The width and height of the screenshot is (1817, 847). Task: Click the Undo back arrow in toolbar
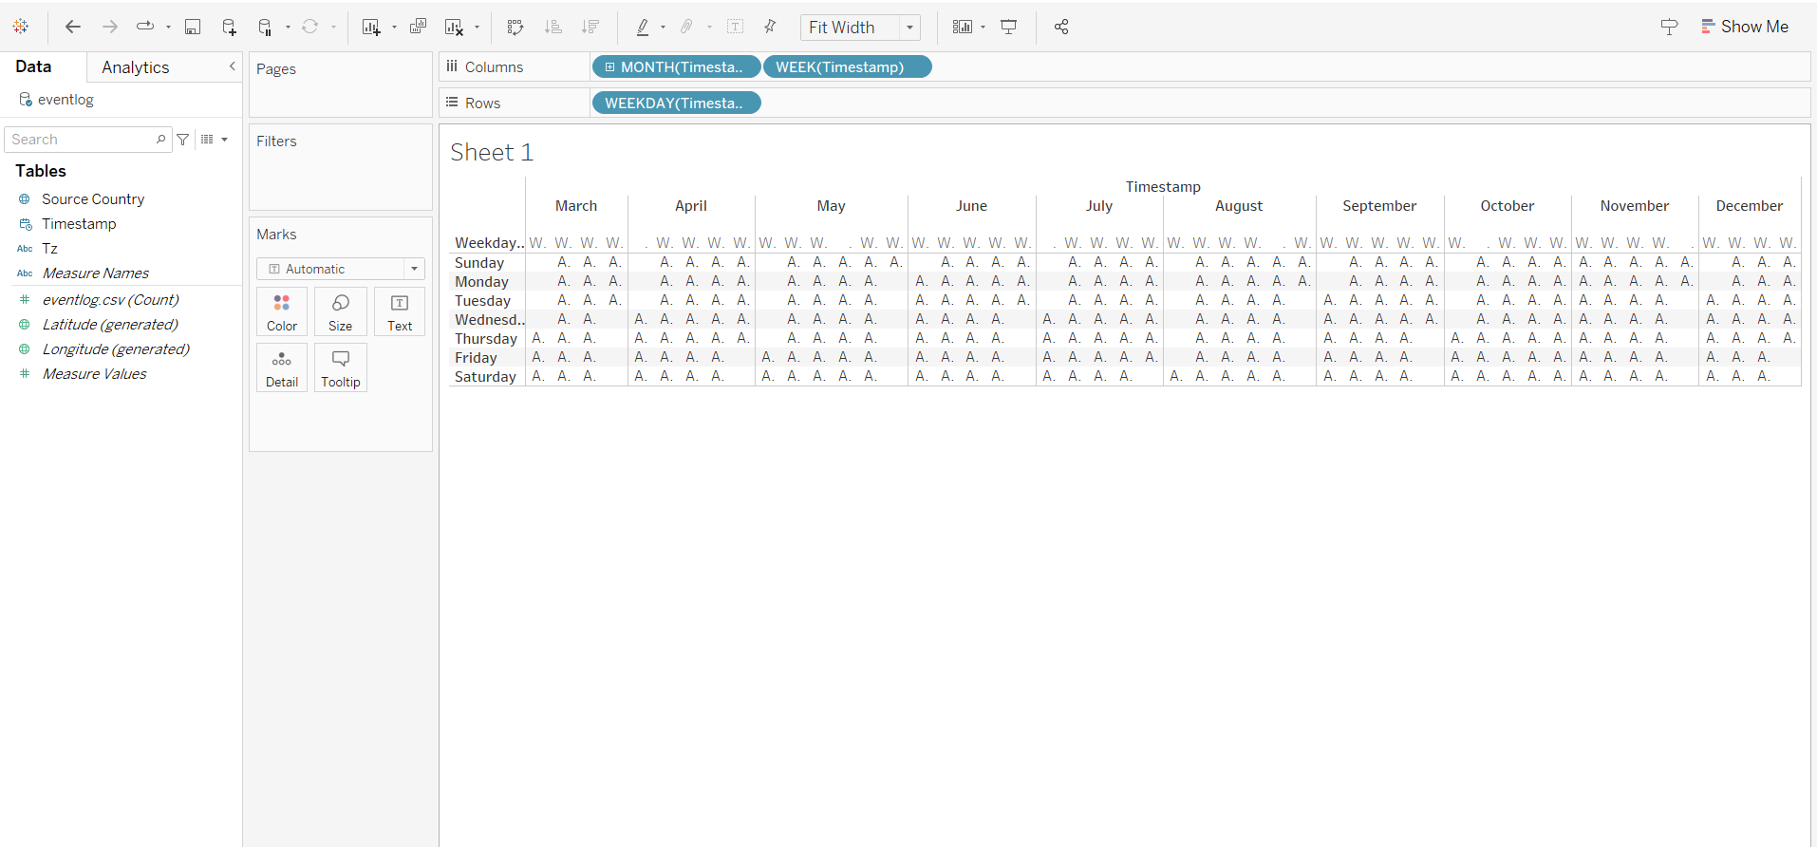pos(73,27)
